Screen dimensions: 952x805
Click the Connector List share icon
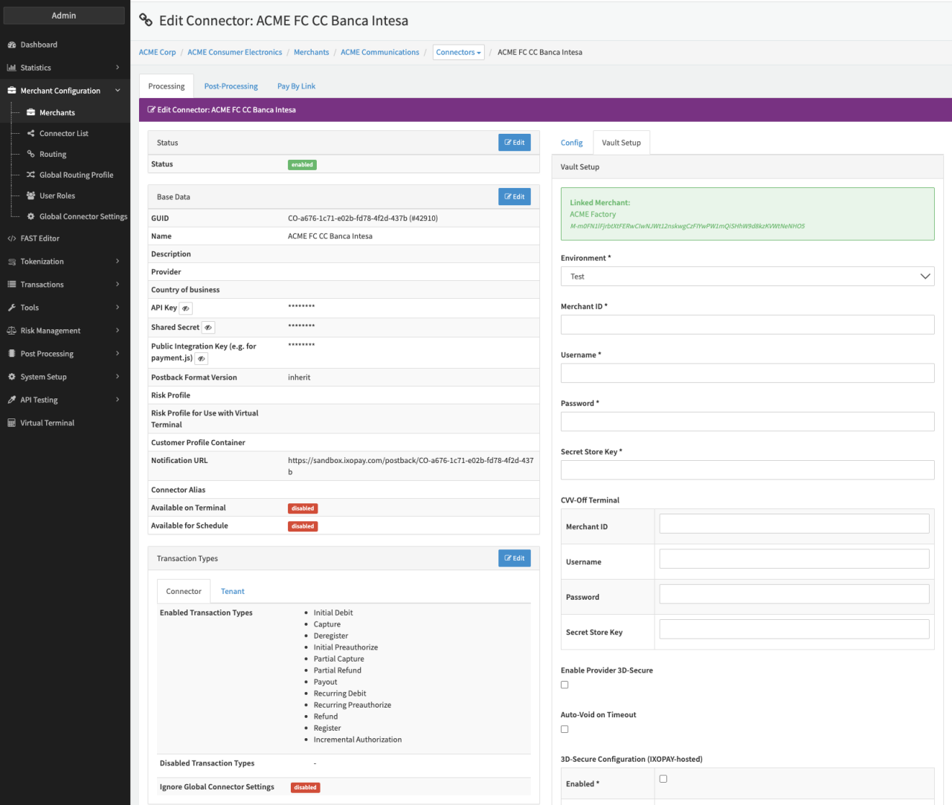click(31, 134)
